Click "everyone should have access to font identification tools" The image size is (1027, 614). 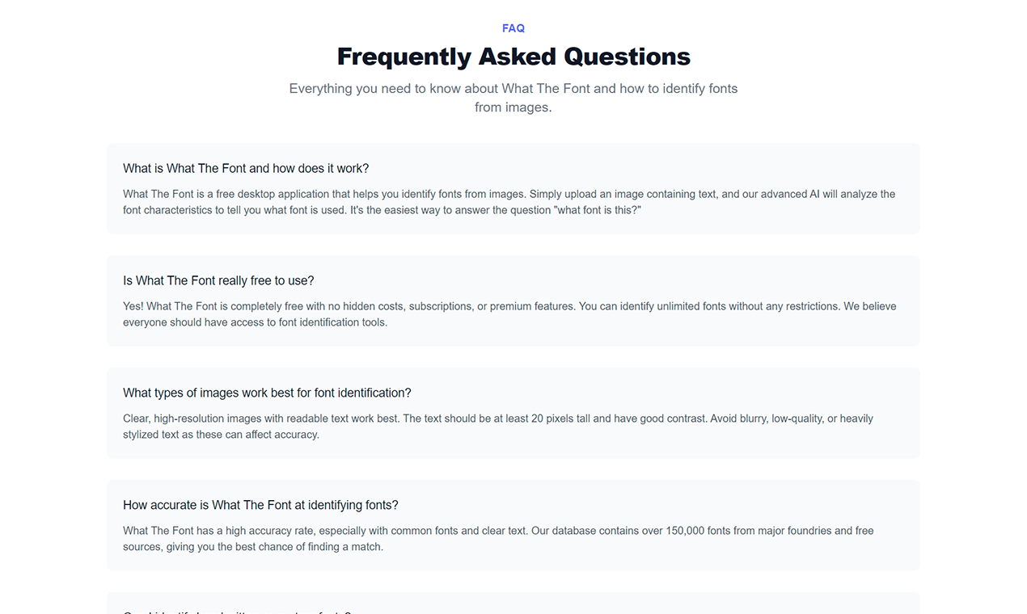pyautogui.click(x=255, y=322)
